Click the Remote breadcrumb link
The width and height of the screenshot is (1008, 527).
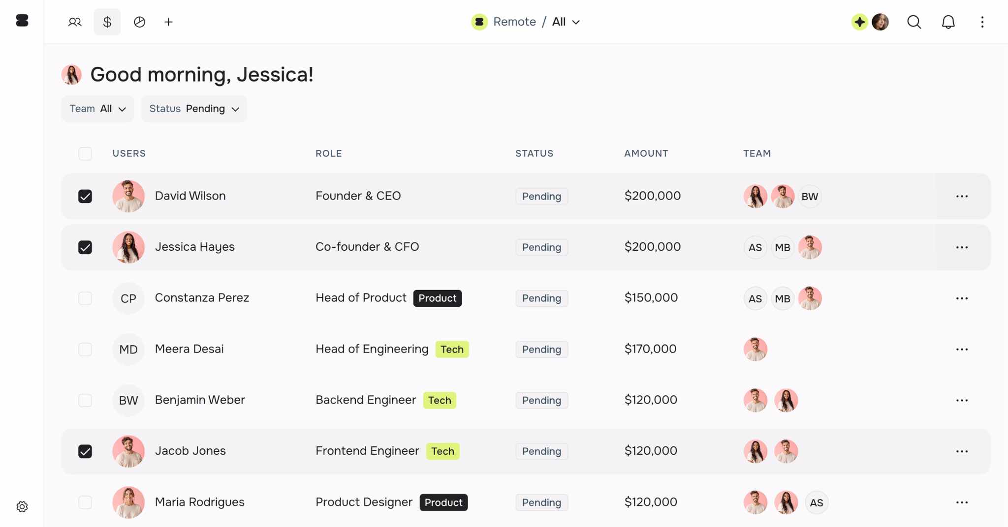pos(514,22)
